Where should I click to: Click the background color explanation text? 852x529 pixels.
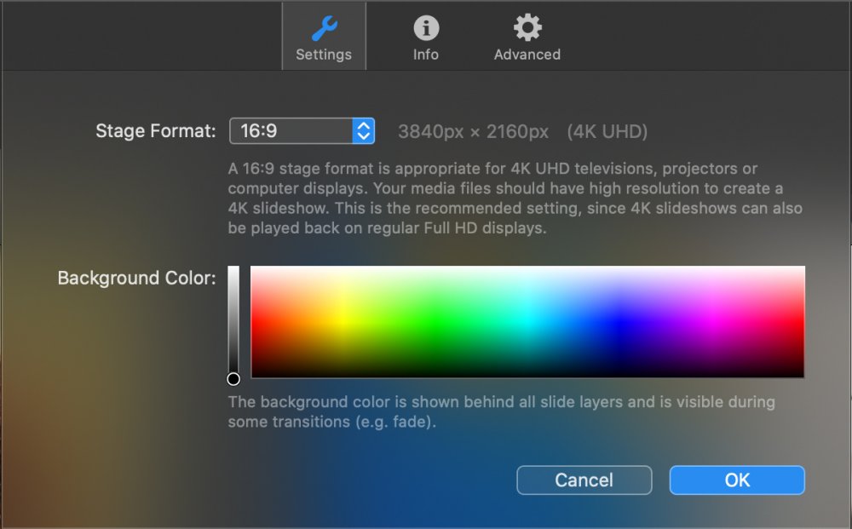point(502,411)
